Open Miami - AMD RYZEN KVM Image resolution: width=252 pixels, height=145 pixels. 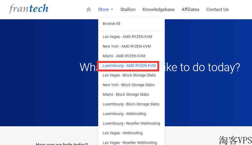[x=124, y=56]
